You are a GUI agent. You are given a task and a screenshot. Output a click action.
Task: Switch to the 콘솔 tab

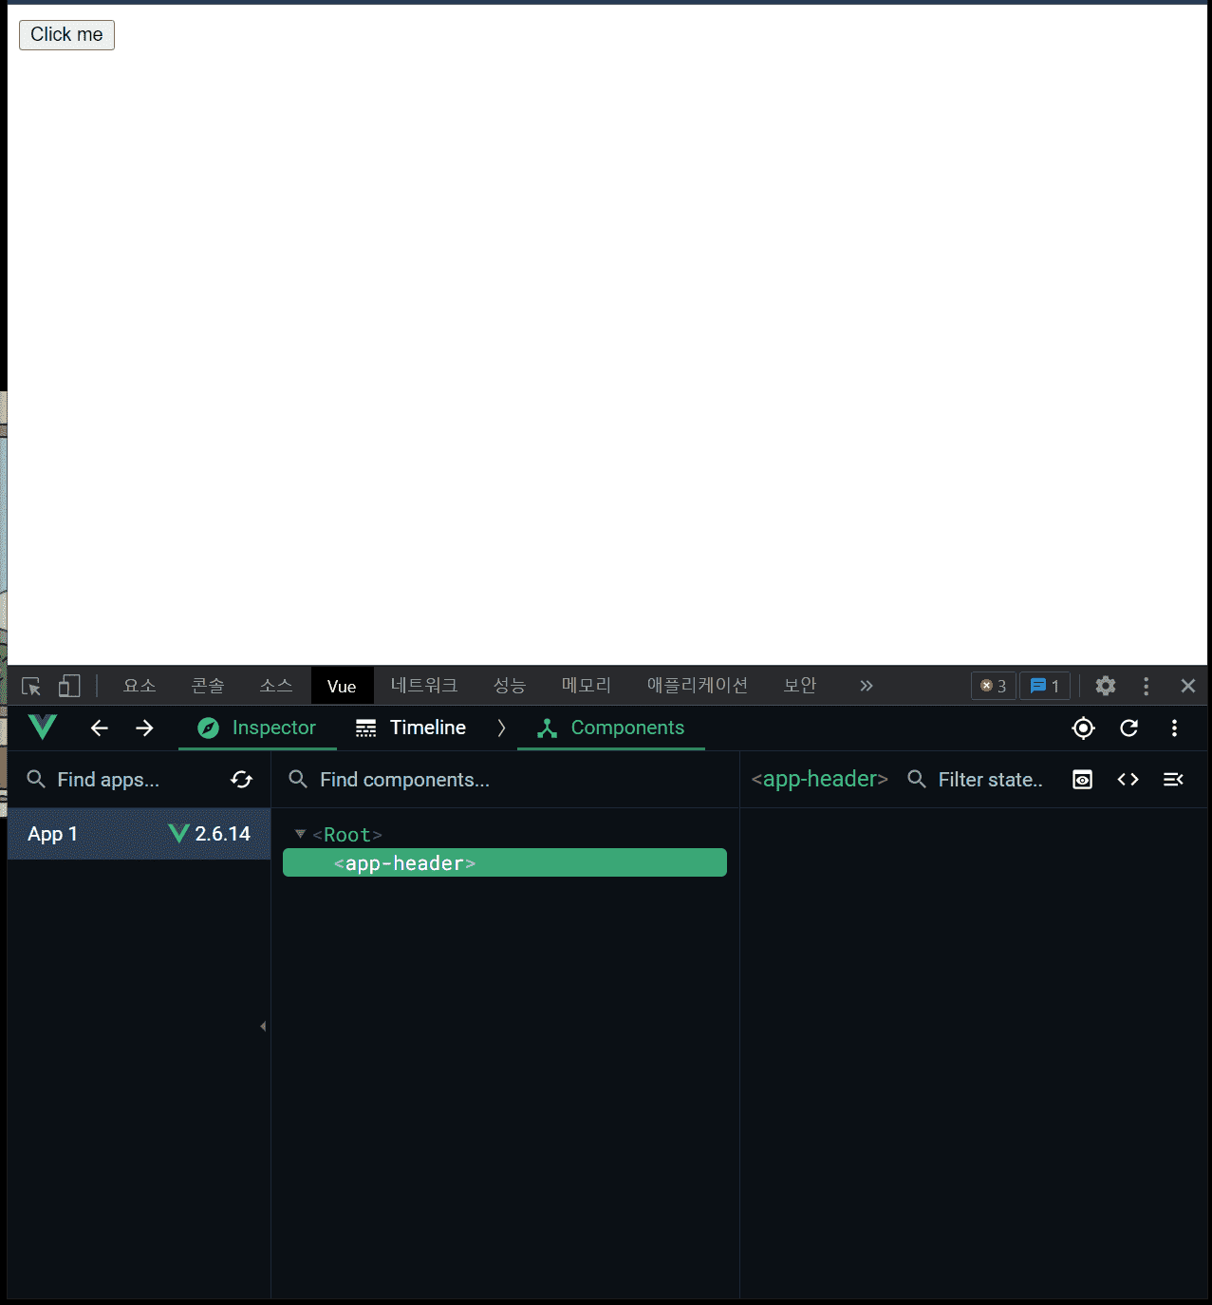click(x=208, y=686)
